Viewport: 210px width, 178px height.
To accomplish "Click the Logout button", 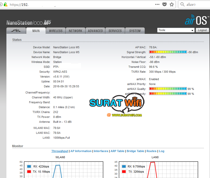I will tap(202, 30).
